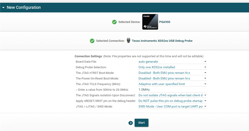Open the JTAG nTRST Boot-Mode dropdown

click(172, 73)
